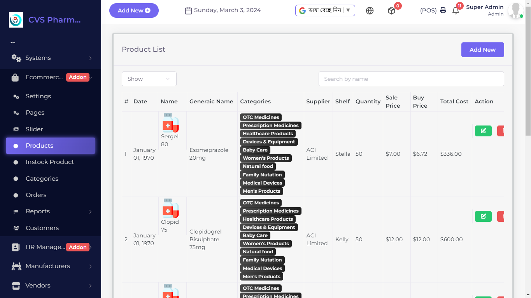The image size is (531, 298).
Task: Click the Sergel 80 medicine thumbnail
Action: (x=170, y=123)
